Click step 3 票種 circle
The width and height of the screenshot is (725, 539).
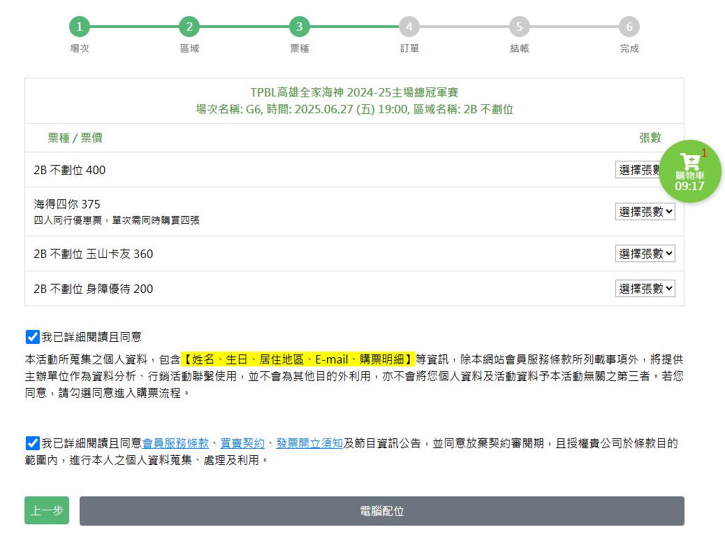coord(300,27)
